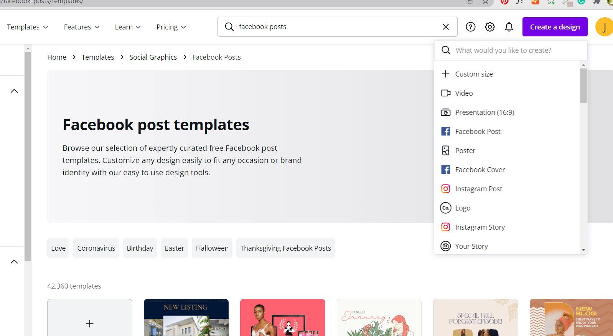613x336 pixels.
Task: Click the search magnifier icon in main search bar
Action: (229, 27)
